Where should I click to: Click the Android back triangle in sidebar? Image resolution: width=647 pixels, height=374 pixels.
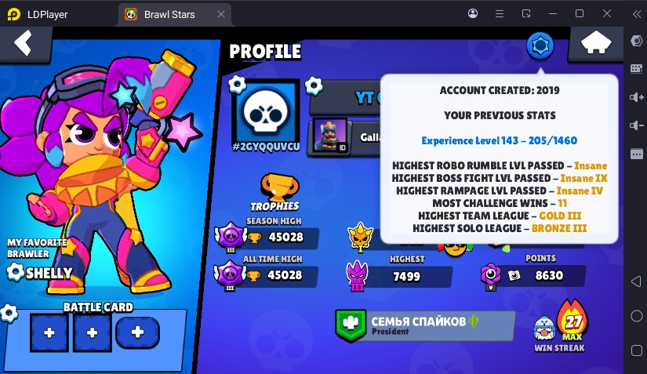coord(636,282)
